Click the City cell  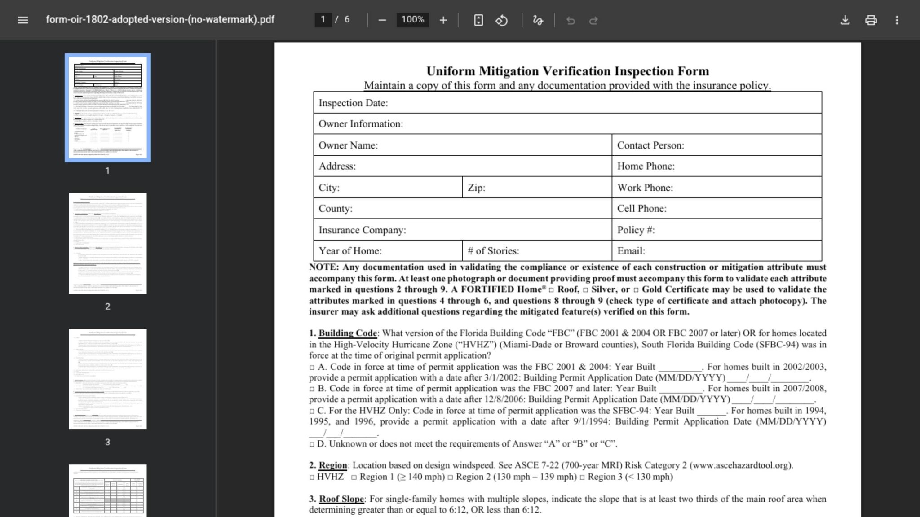click(388, 187)
